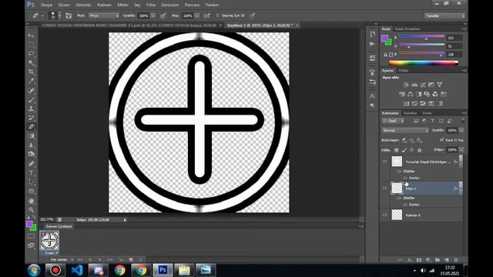Enable Geçmiş İçin Sil checkbox
Image resolution: width=493 pixels, height=277 pixels.
(x=217, y=15)
